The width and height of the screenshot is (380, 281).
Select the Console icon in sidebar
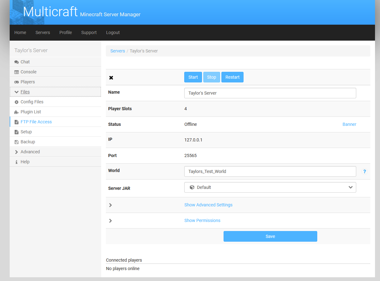[x=16, y=72]
